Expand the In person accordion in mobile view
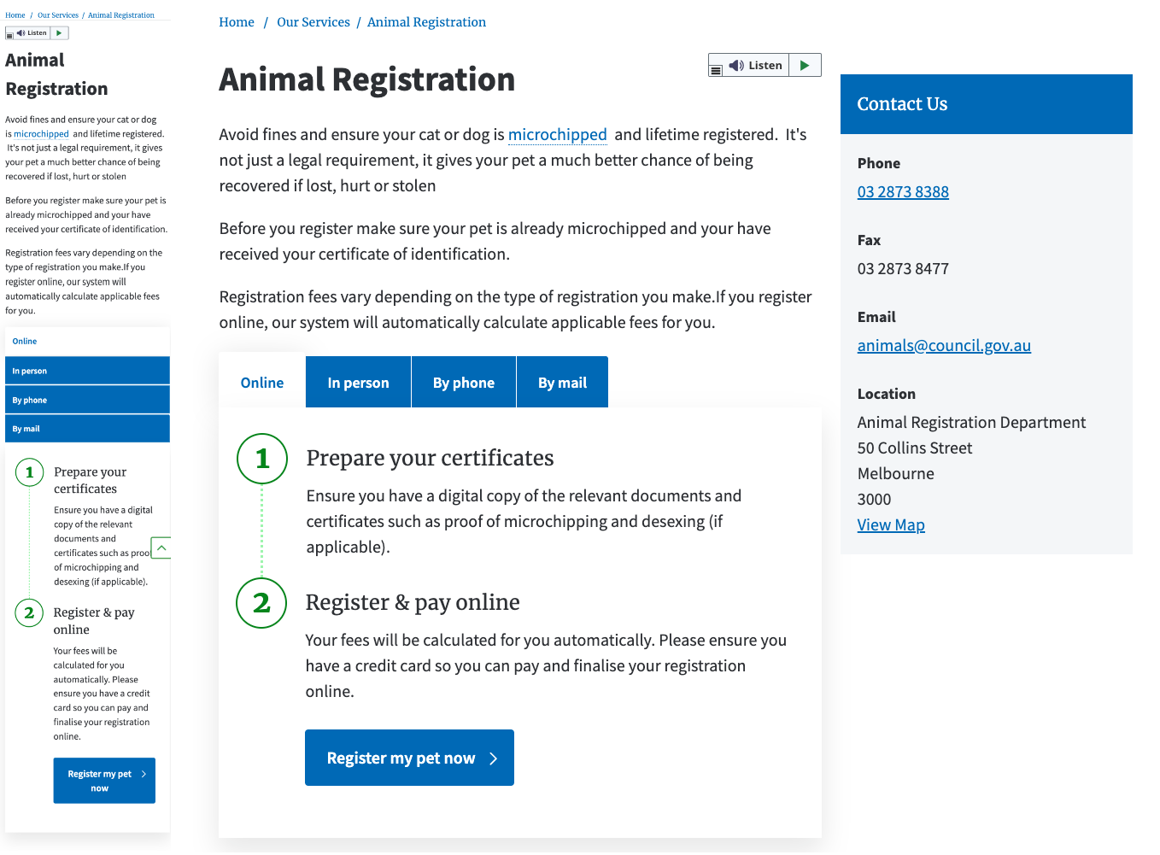The width and height of the screenshot is (1160, 855). pos(87,371)
